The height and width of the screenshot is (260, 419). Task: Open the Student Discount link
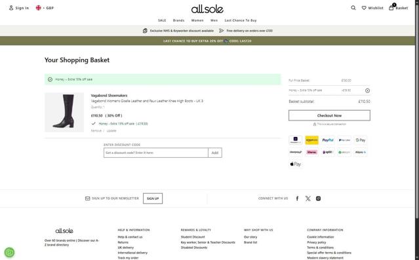[x=193, y=237]
